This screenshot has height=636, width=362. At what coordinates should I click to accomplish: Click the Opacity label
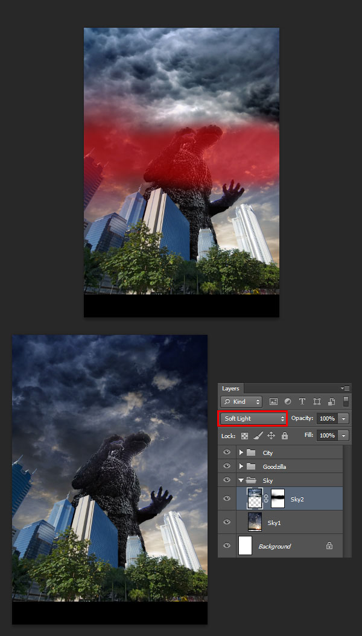302,418
